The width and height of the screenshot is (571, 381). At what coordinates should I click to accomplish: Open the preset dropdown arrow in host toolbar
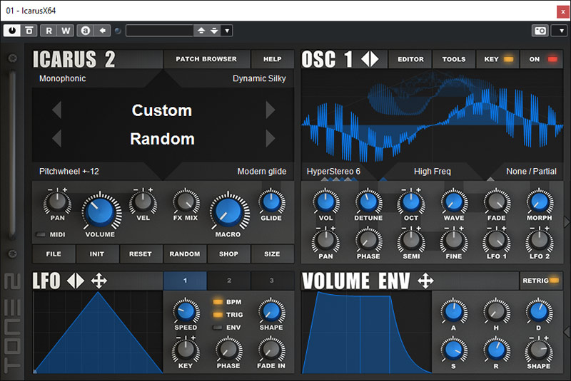(x=227, y=31)
